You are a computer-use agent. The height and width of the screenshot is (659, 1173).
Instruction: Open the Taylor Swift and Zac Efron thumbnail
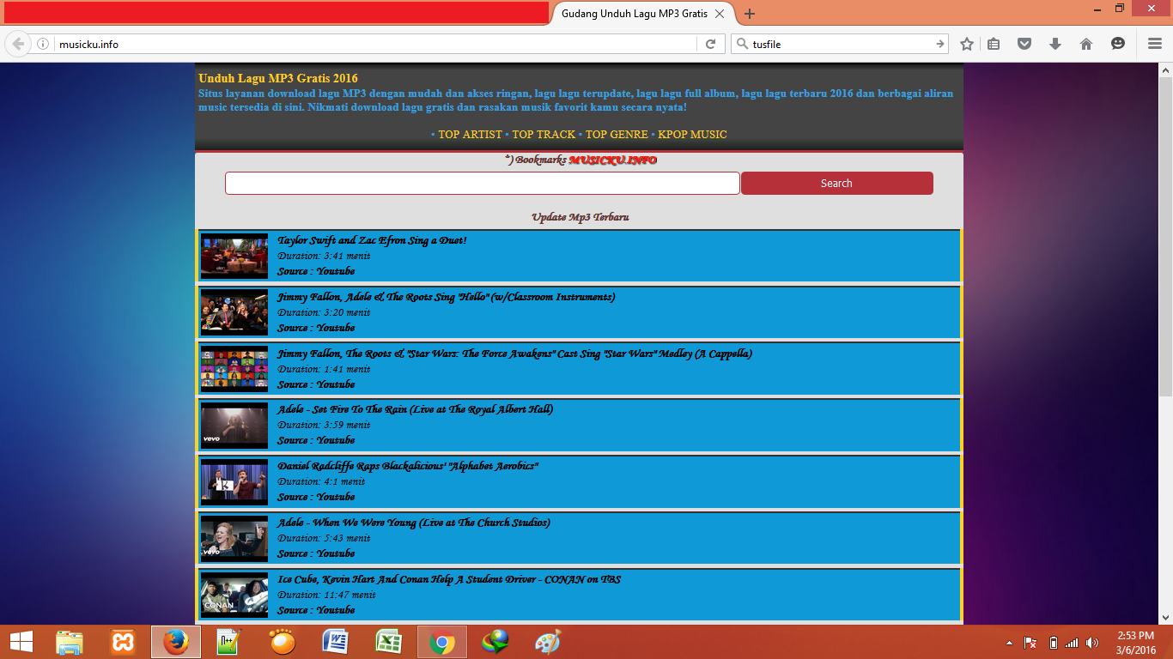[x=234, y=256]
